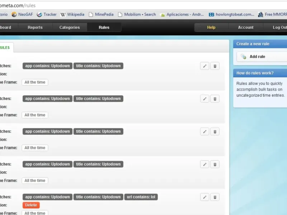Click the orange Delete action tag

point(31,205)
